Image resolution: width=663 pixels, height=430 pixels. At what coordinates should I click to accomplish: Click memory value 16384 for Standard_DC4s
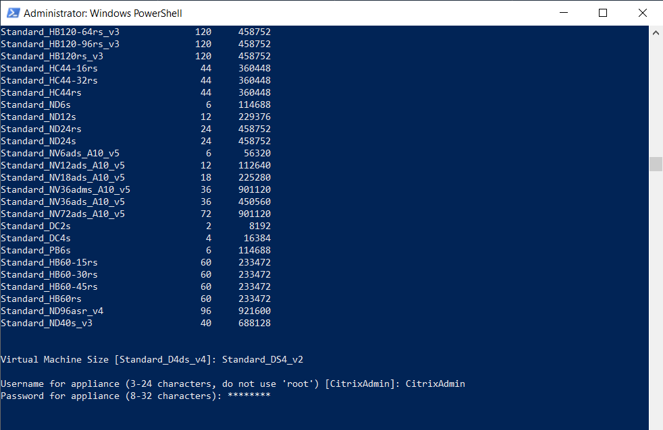coord(257,239)
